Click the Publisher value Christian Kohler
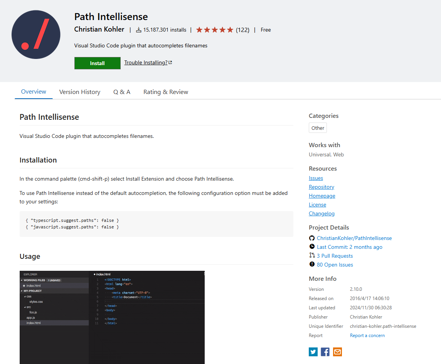 [366, 317]
